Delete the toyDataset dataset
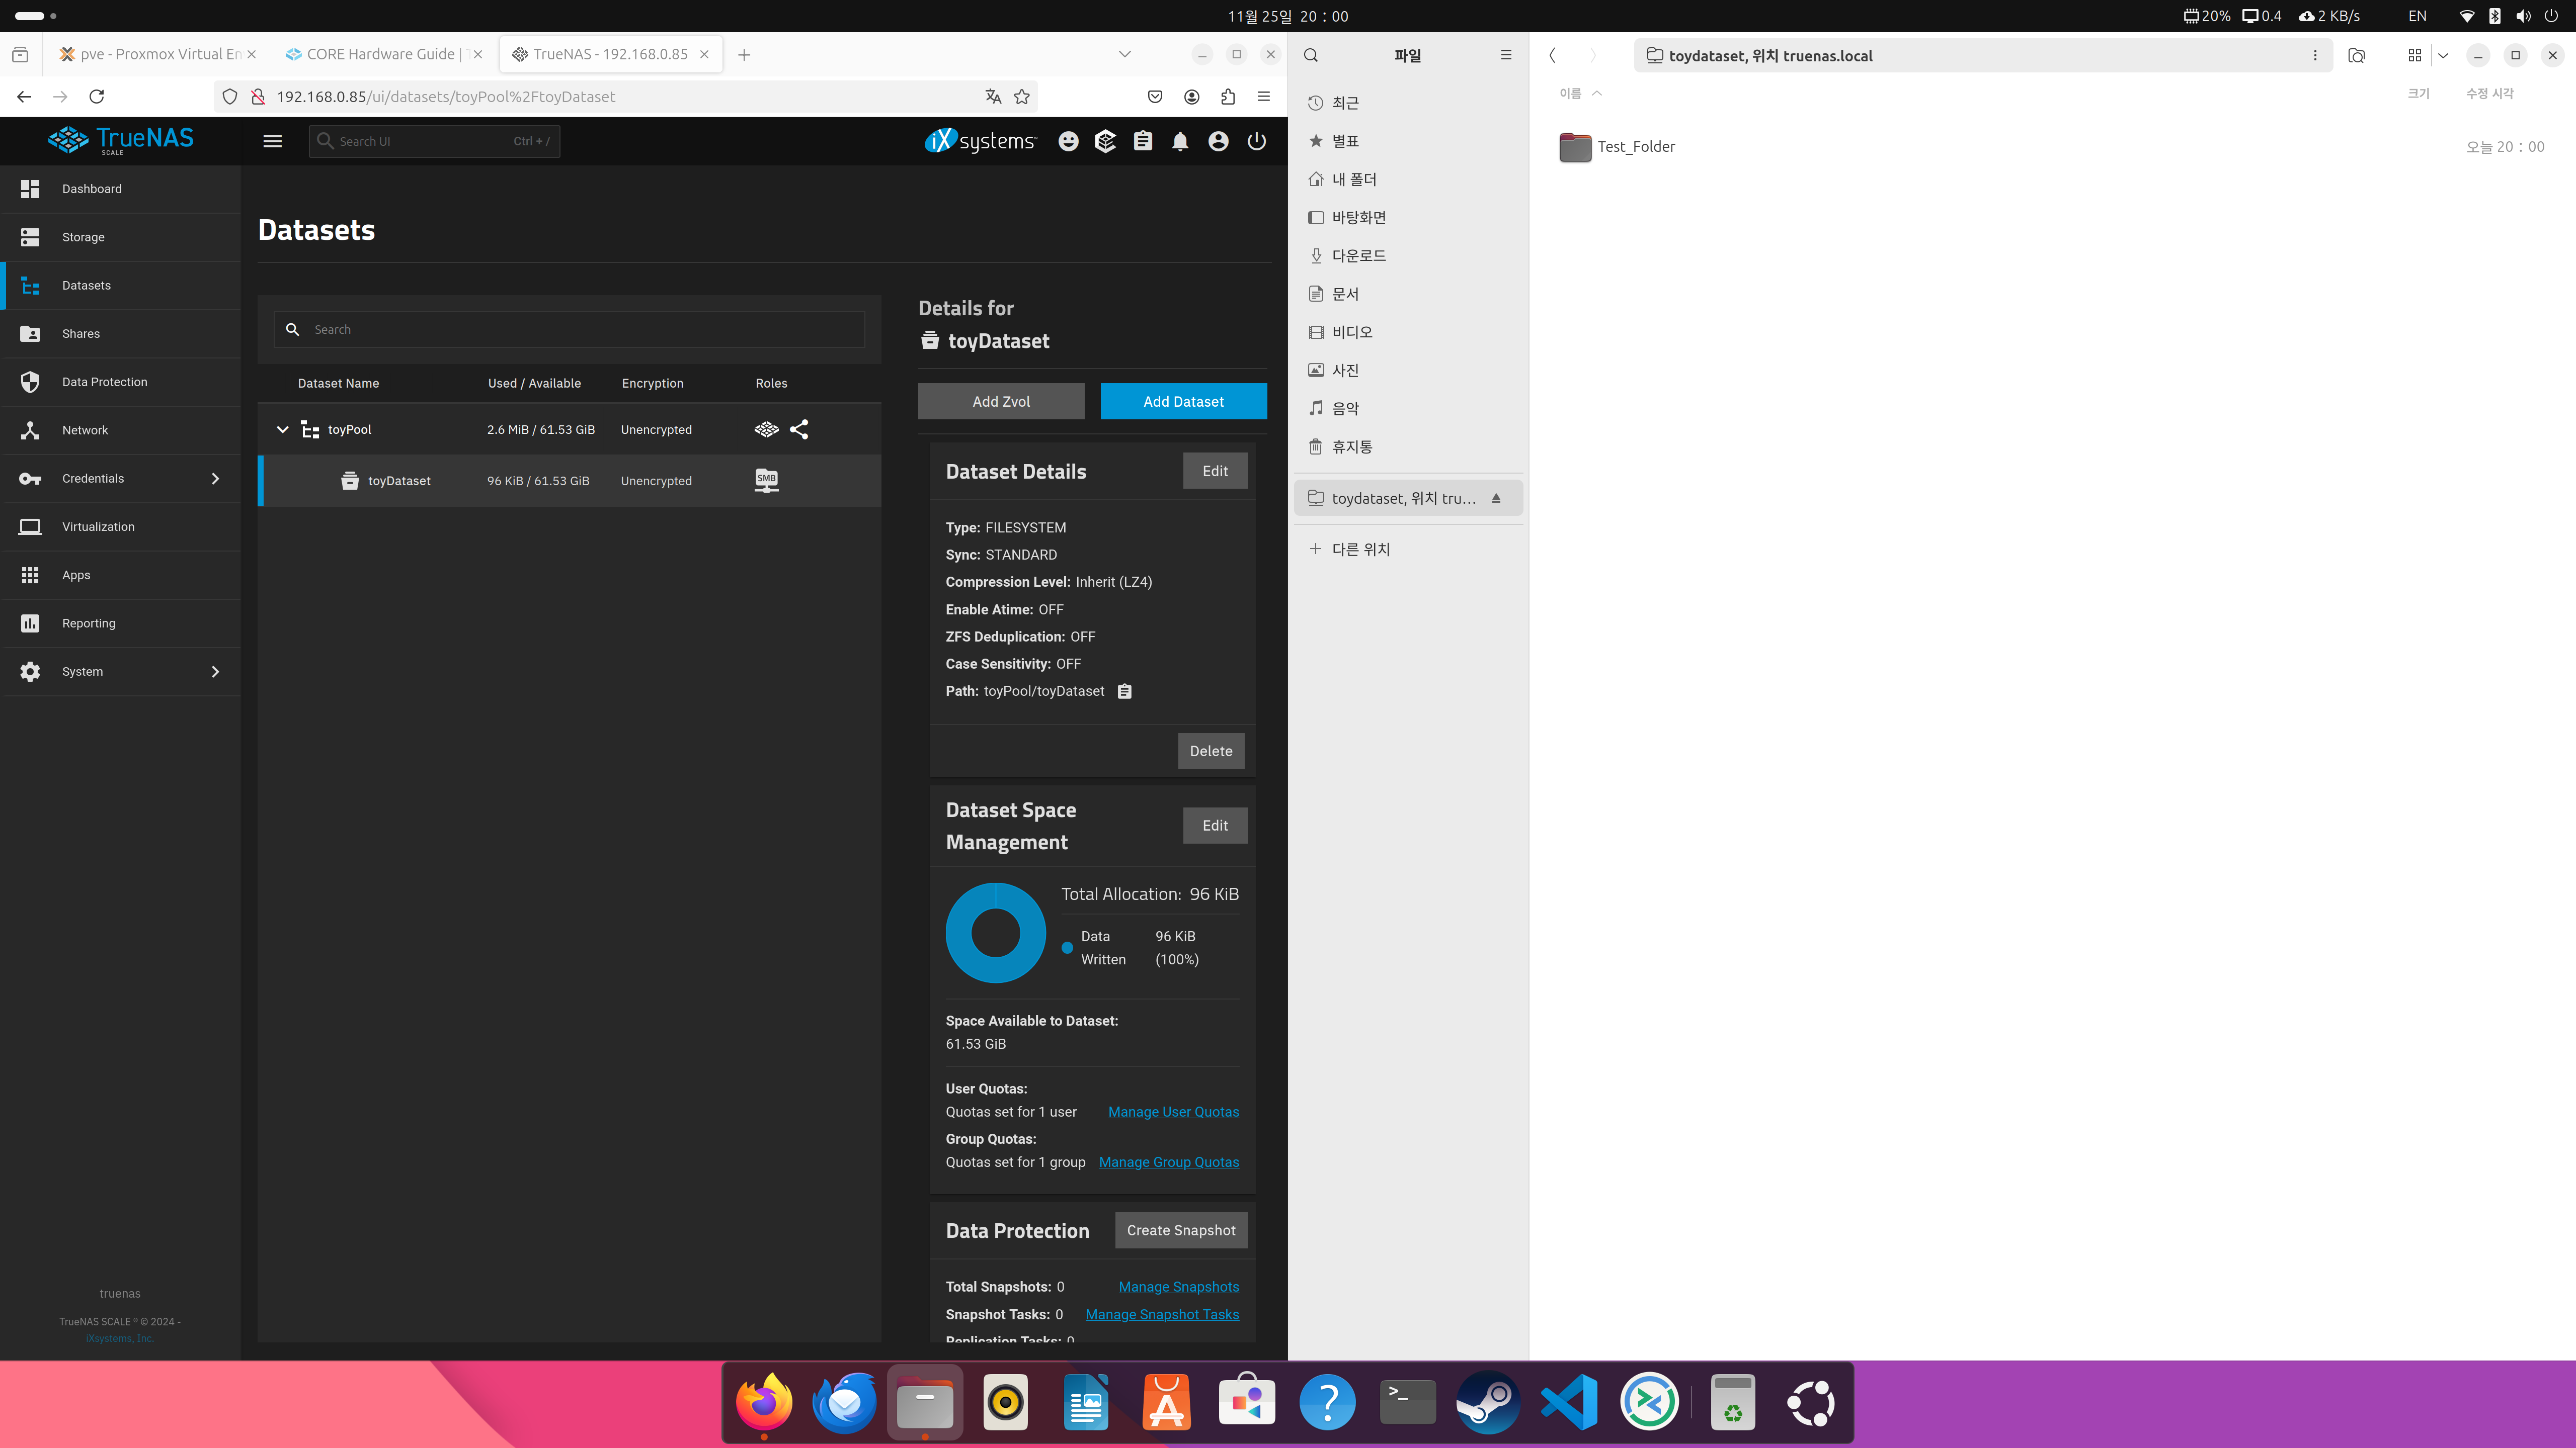Viewport: 2576px width, 1448px height. 1211,752
